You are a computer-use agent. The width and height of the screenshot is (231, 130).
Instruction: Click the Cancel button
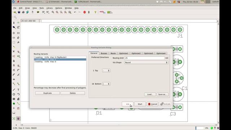152,104
